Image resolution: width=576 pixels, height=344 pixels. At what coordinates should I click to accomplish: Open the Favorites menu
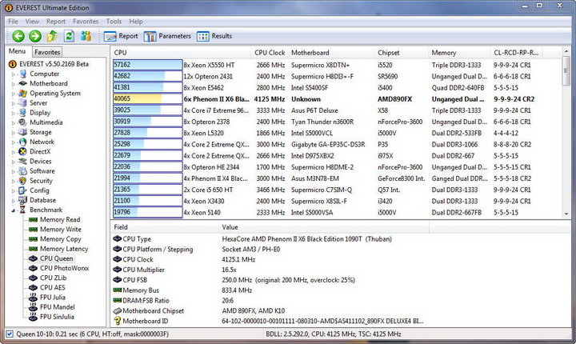pyautogui.click(x=86, y=22)
